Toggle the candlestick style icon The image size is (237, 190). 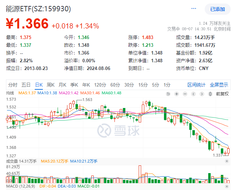point(210,94)
